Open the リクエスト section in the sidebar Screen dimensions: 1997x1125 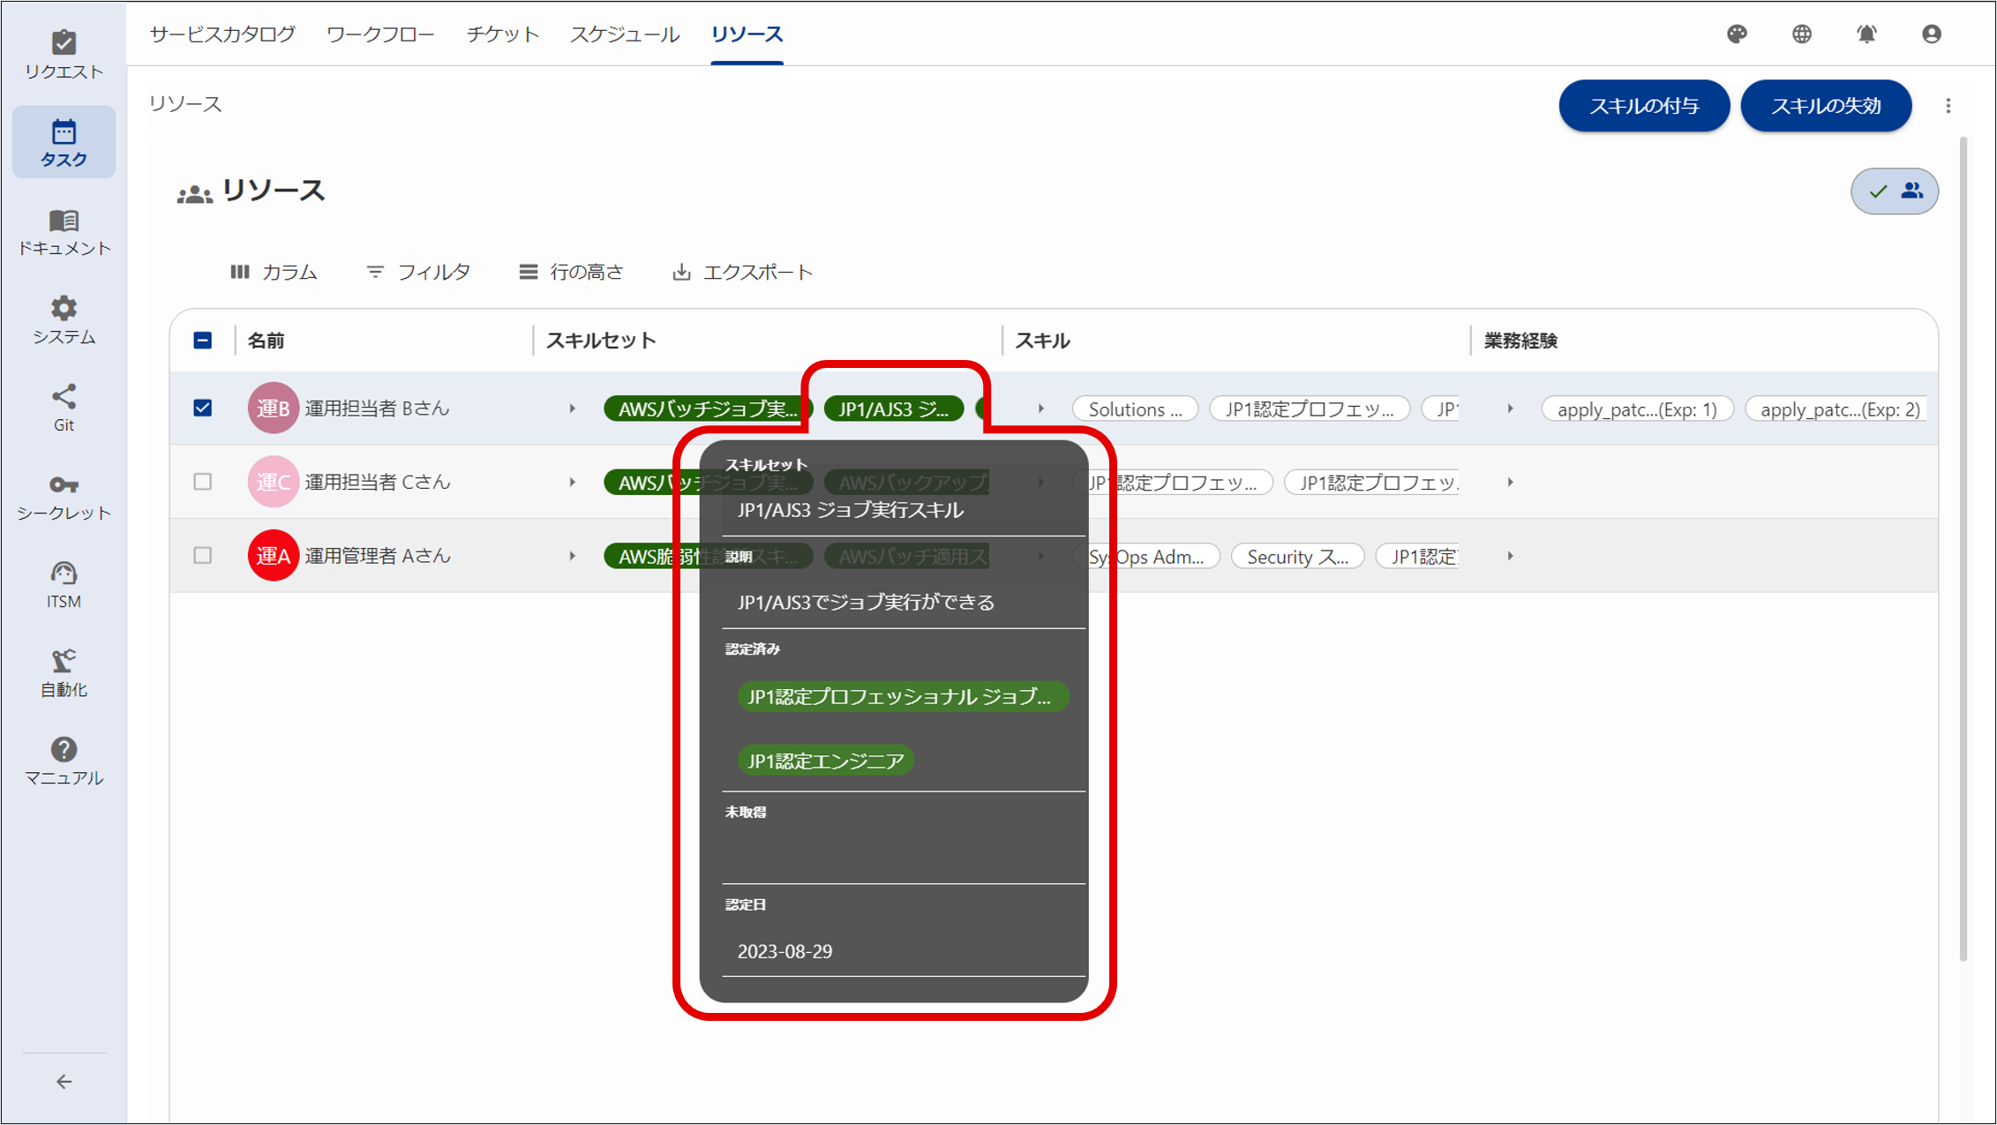click(x=64, y=53)
